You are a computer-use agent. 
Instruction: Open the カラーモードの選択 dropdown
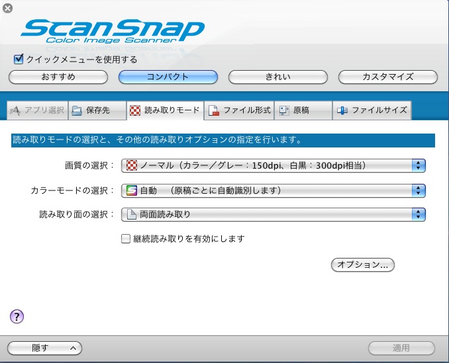coord(272,190)
